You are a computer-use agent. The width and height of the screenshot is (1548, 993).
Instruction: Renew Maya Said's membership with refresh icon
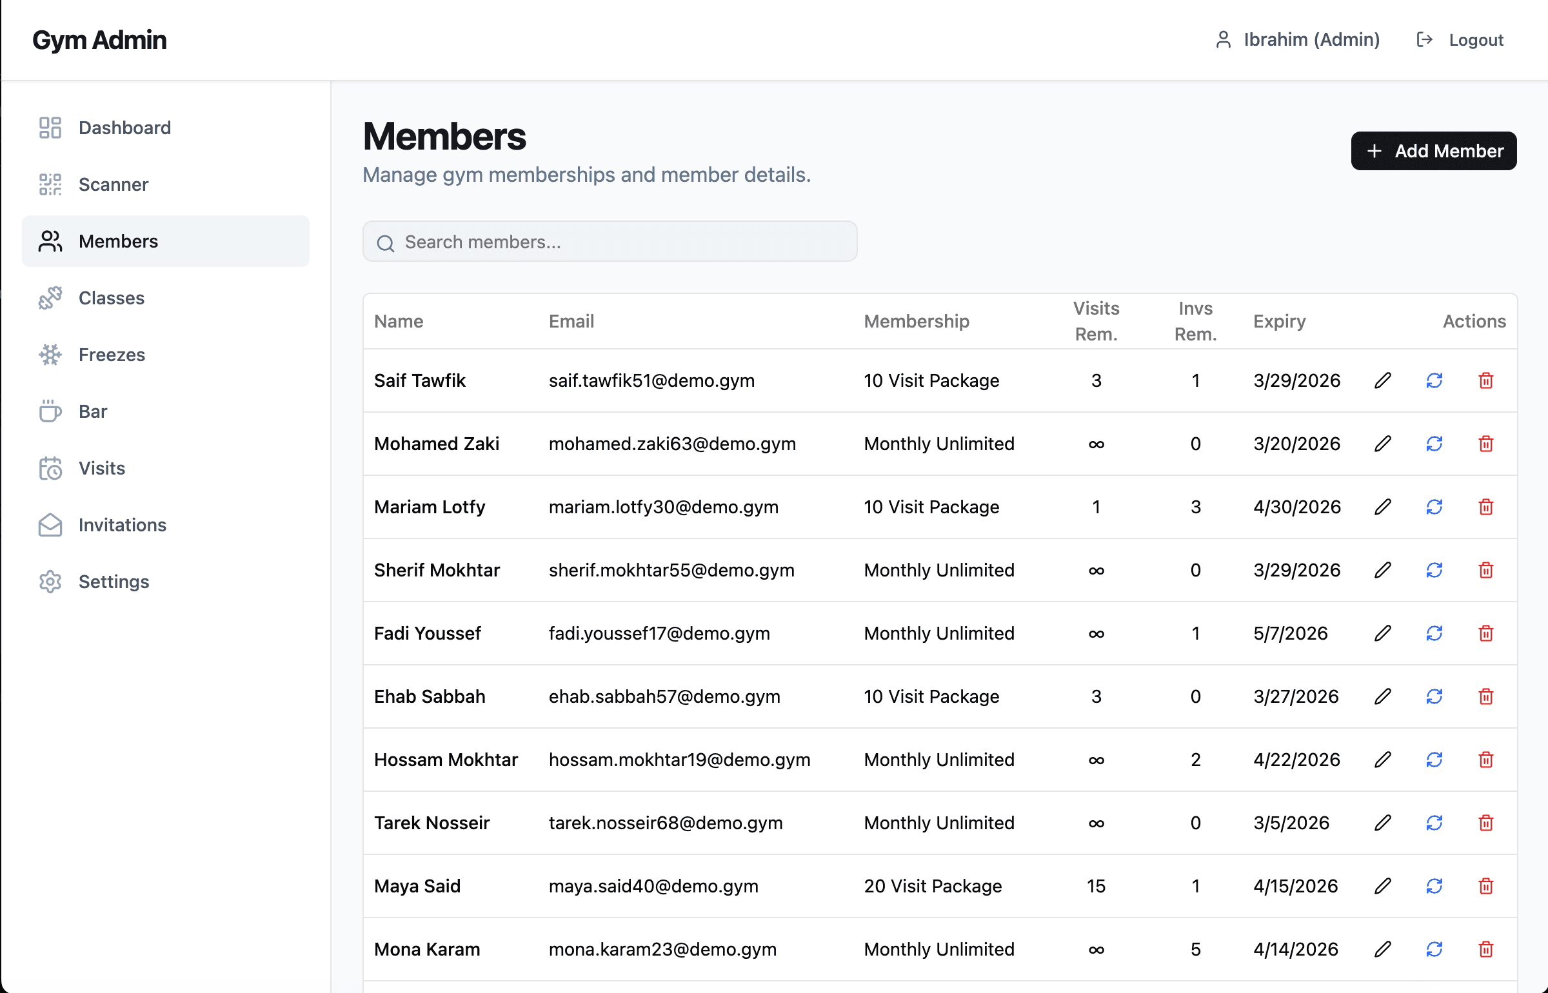coord(1434,886)
